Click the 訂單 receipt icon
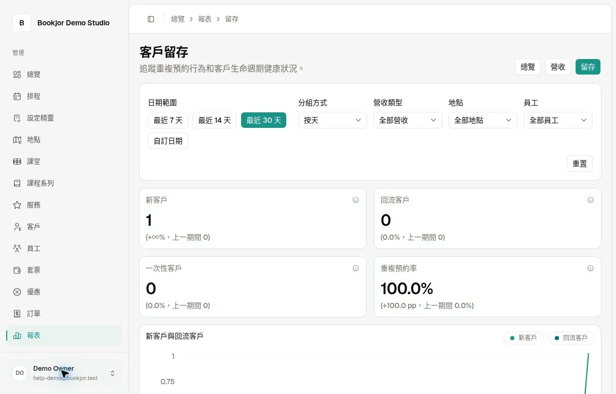The image size is (616, 394). (17, 314)
